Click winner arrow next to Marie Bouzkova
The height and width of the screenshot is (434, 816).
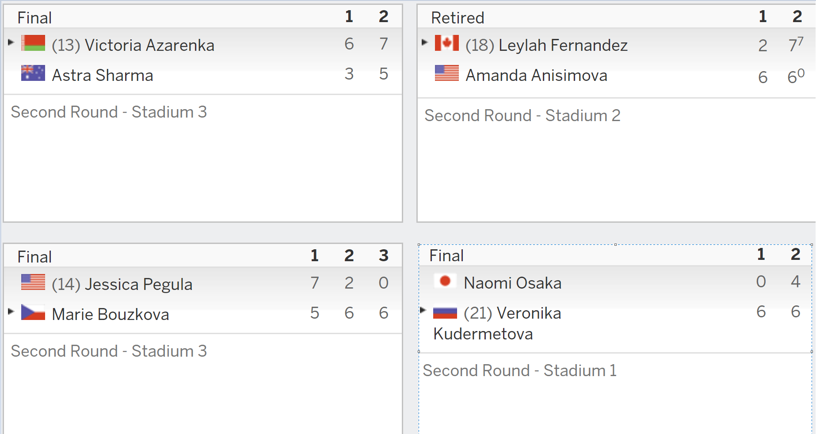tap(11, 312)
